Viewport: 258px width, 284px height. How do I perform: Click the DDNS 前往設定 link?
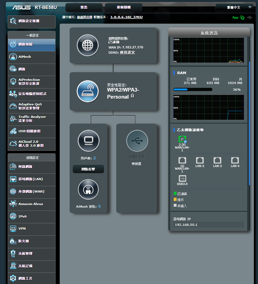click(x=127, y=52)
